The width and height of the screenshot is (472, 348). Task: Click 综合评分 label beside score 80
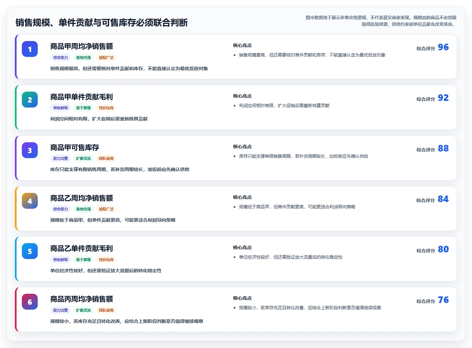tap(426, 250)
